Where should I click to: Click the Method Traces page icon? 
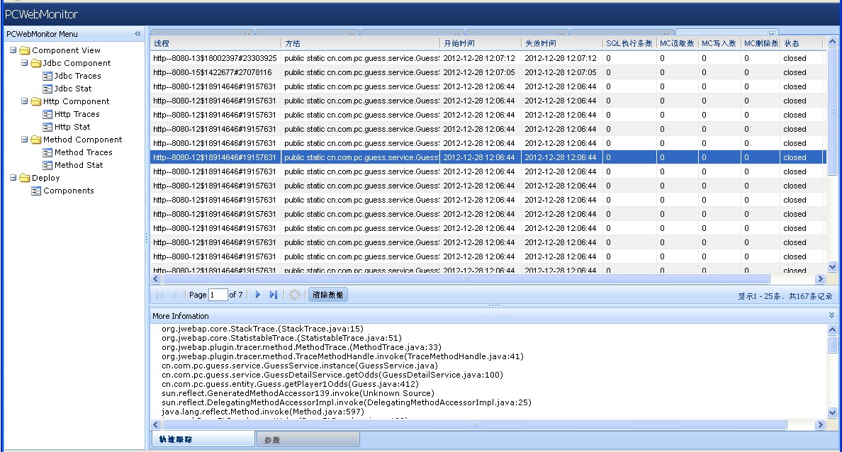(47, 152)
